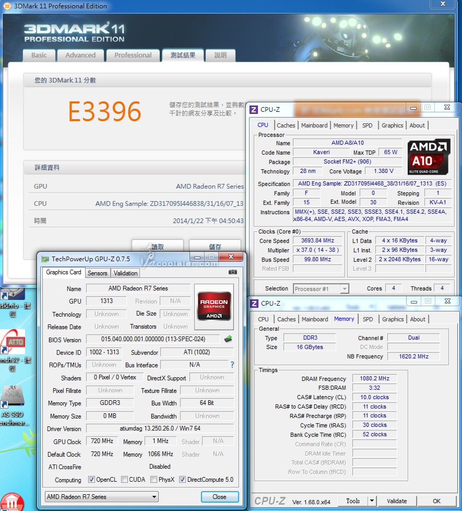This screenshot has height=511, width=462.
Task: Select the DiskInfo desktop shortcut
Action: [14, 302]
